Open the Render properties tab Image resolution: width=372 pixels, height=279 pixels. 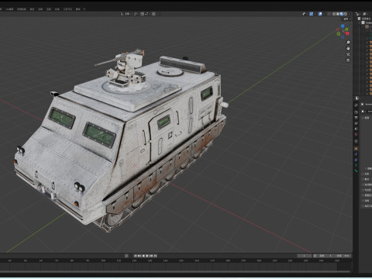(356, 112)
